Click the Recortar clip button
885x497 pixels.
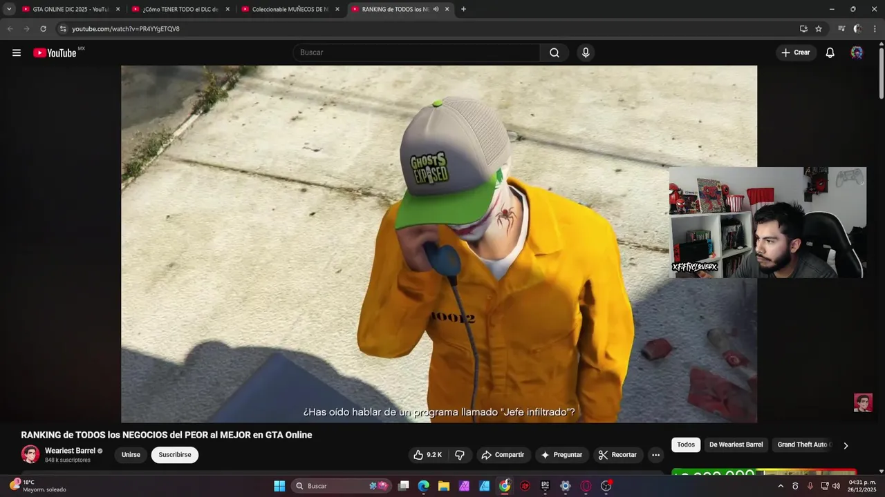click(617, 455)
